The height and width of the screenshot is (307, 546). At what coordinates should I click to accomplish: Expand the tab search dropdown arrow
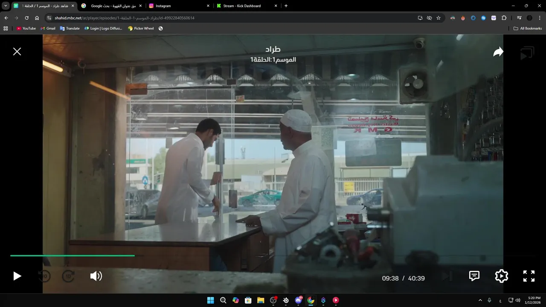[6, 6]
